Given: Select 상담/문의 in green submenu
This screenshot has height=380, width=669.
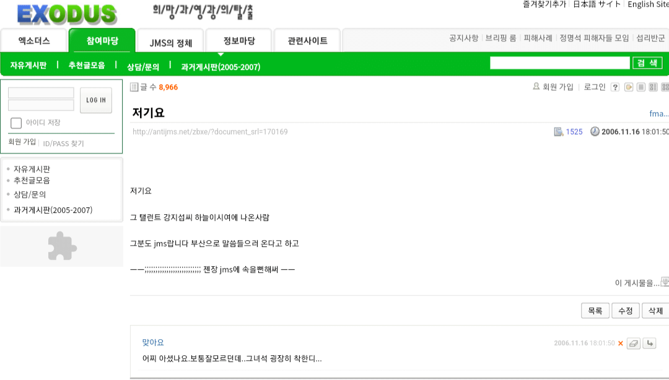Looking at the screenshot, I should coord(143,67).
